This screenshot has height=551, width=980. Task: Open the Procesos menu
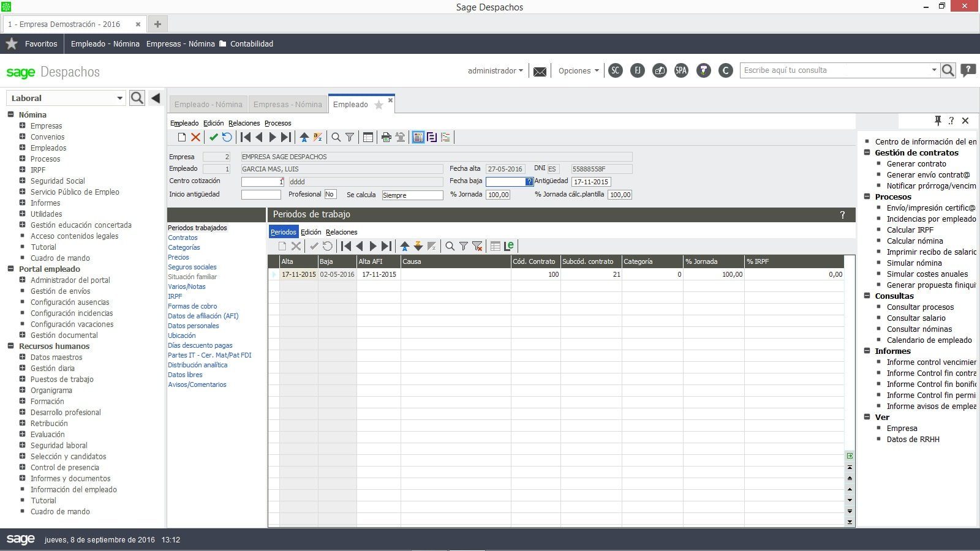[x=278, y=123]
